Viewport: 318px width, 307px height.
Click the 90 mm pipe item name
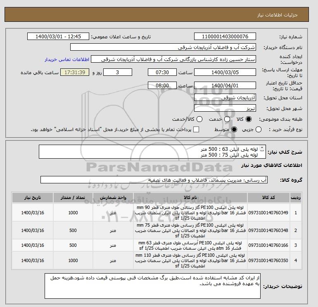[190, 213]
